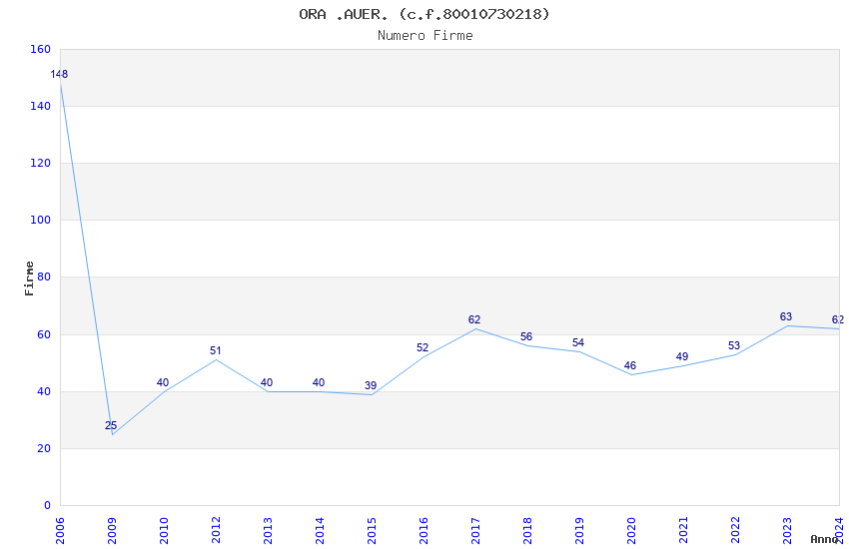The image size is (849, 549).
Task: Click the y-axis value 100
Action: coord(40,220)
